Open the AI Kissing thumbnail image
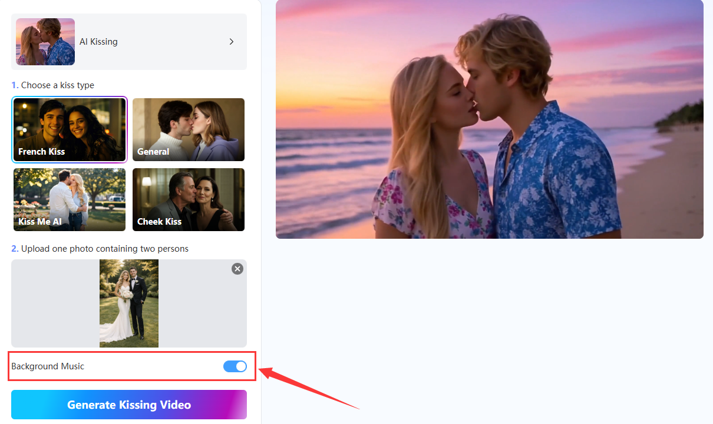Image resolution: width=713 pixels, height=424 pixels. (x=45, y=42)
